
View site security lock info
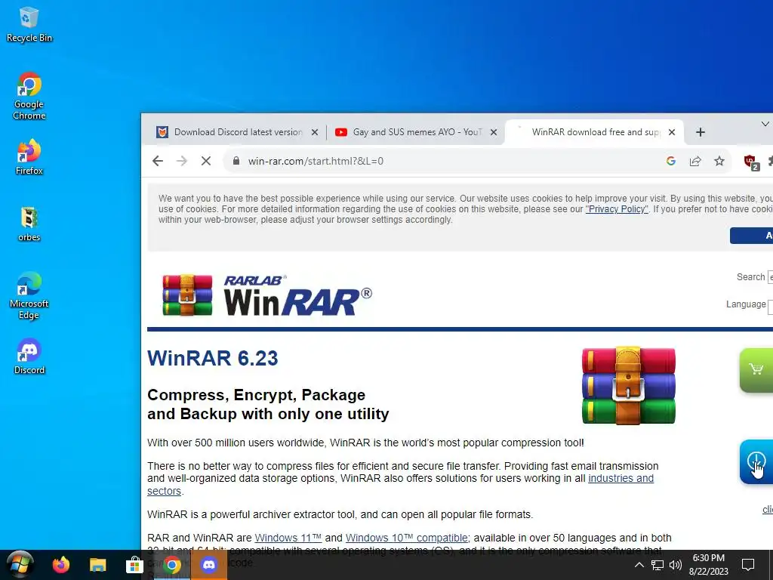[x=236, y=161]
